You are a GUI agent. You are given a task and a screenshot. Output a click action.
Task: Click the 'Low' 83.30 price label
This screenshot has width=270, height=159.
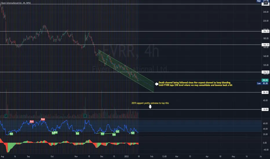click(x=262, y=83)
